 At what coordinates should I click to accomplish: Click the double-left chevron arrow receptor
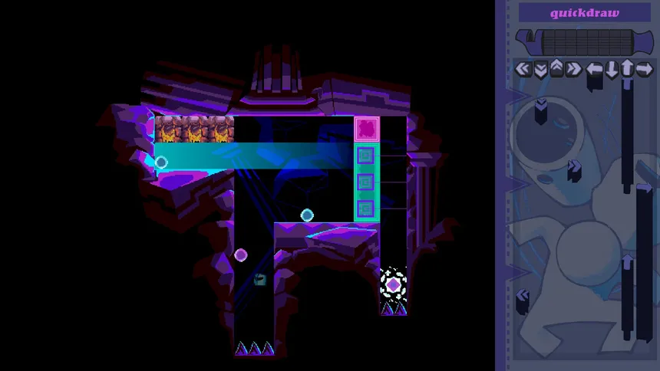click(x=523, y=68)
